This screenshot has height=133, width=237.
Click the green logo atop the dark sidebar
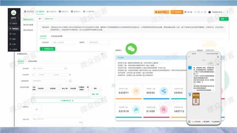pyautogui.click(x=13, y=12)
